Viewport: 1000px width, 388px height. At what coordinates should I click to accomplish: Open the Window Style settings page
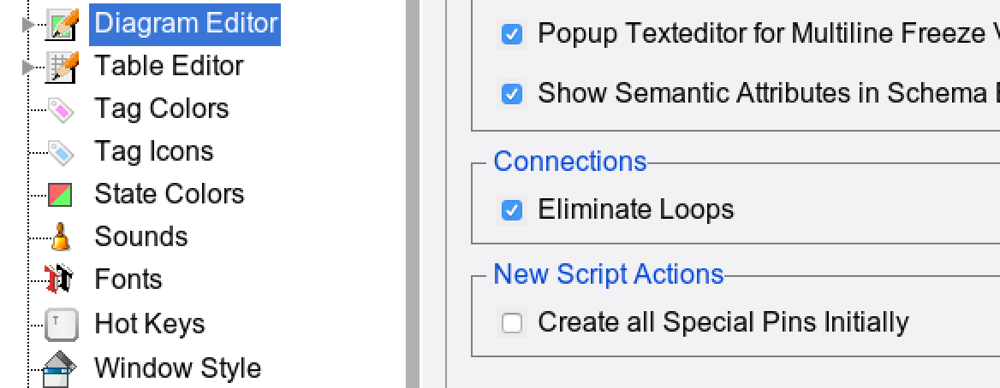(177, 368)
